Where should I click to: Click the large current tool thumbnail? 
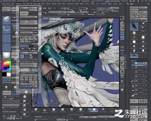(x=134, y=26)
